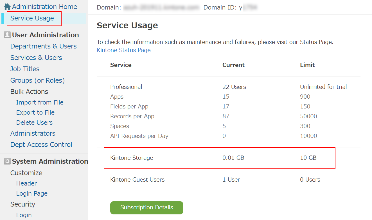Open the Job Titles page
Viewport: 372px width, 220px height.
(25, 69)
